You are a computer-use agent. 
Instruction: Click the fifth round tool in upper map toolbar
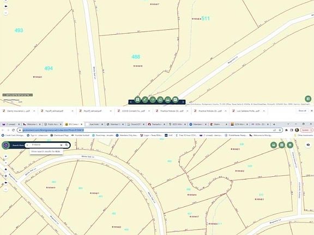(168, 100)
